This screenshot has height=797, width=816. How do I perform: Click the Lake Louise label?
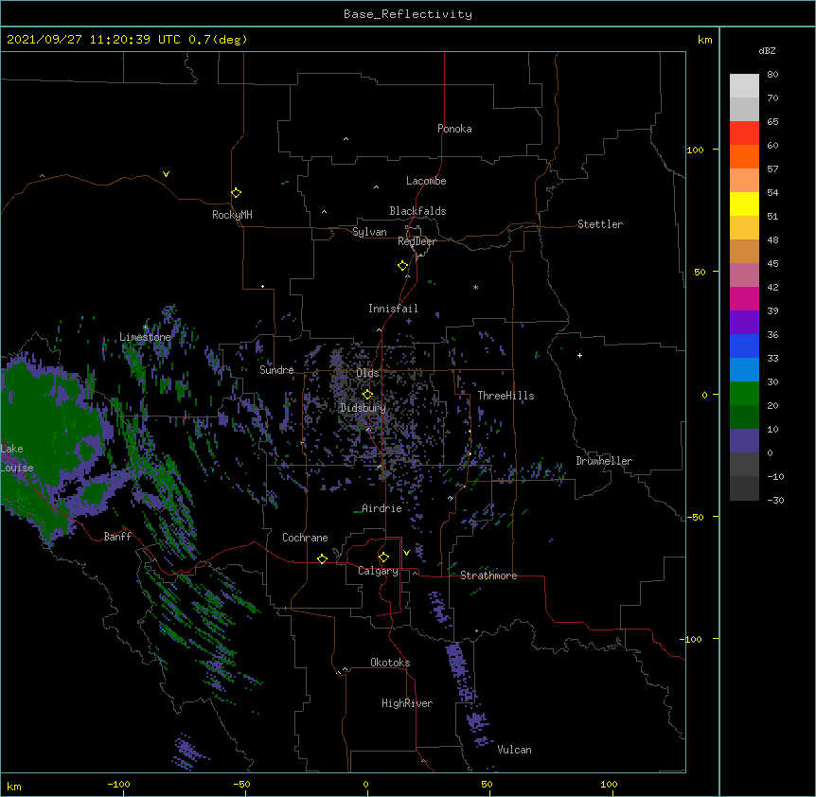[15, 458]
